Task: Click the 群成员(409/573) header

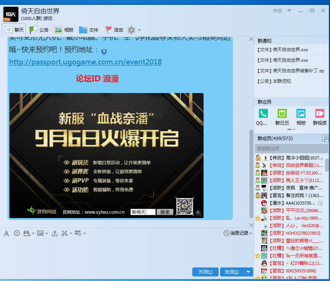Action: tap(275, 138)
